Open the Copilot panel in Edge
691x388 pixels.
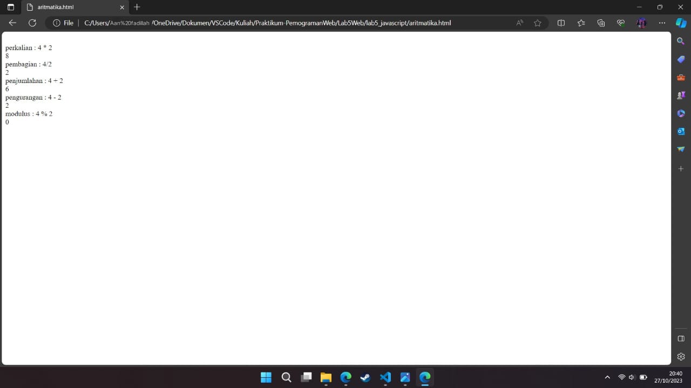click(680, 23)
